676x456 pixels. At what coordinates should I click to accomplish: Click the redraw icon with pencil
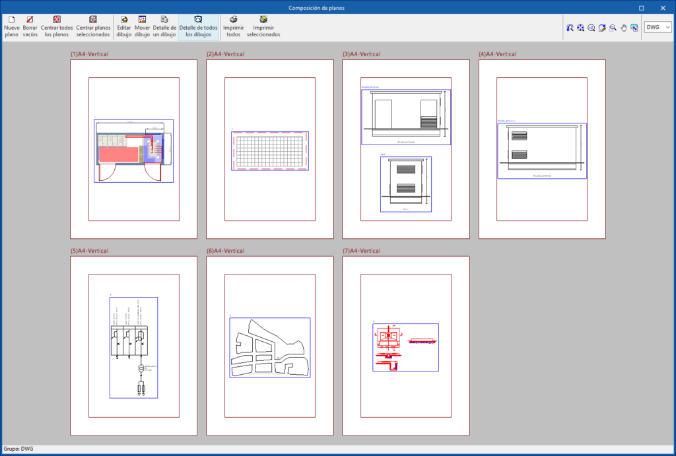point(602,28)
